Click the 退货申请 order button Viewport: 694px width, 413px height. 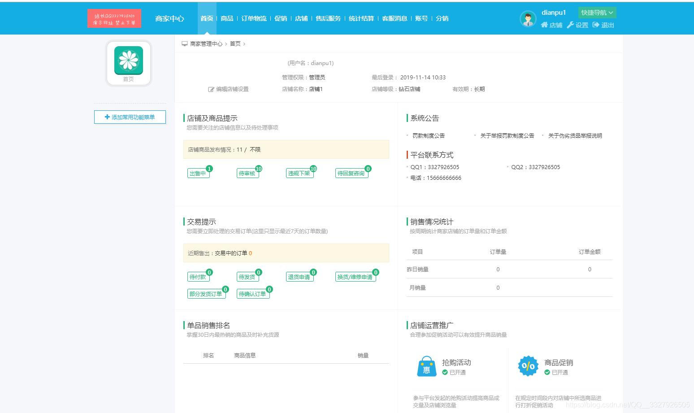point(299,277)
